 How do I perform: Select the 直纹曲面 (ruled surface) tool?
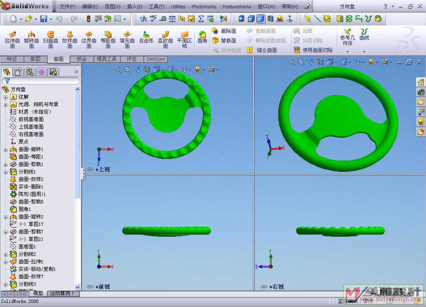pyautogui.click(x=166, y=40)
